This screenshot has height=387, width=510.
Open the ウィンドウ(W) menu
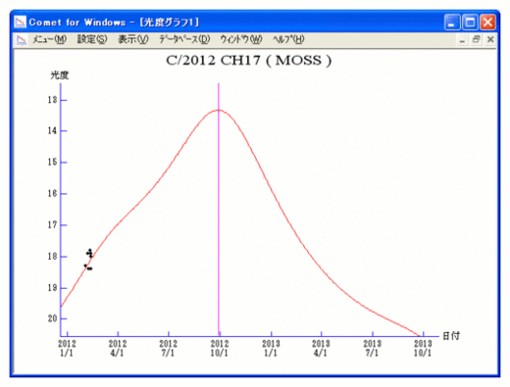241,39
